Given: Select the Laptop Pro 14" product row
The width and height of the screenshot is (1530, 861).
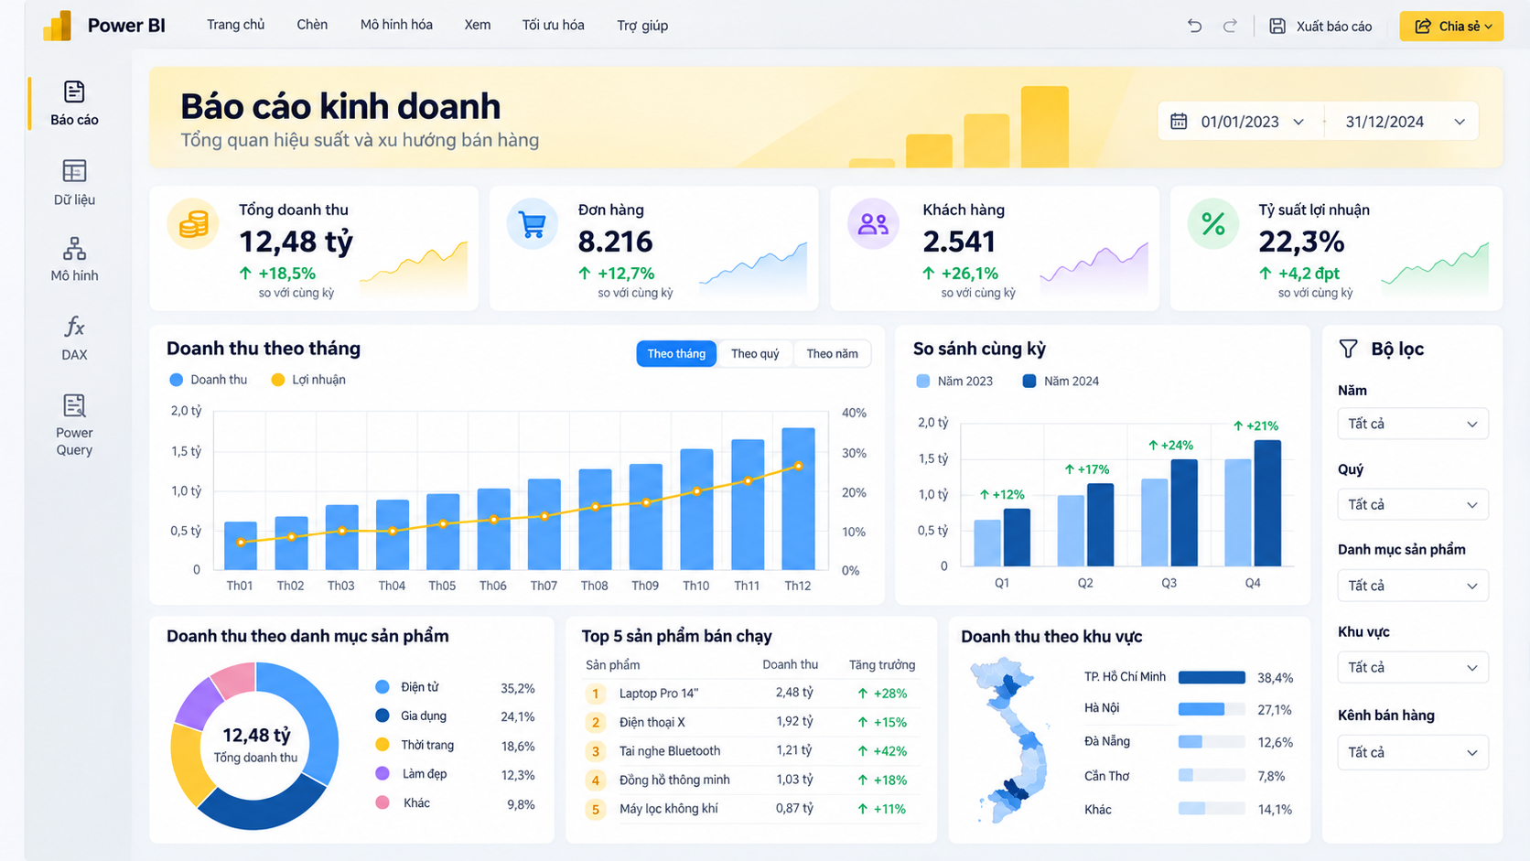Looking at the screenshot, I should (x=750, y=693).
